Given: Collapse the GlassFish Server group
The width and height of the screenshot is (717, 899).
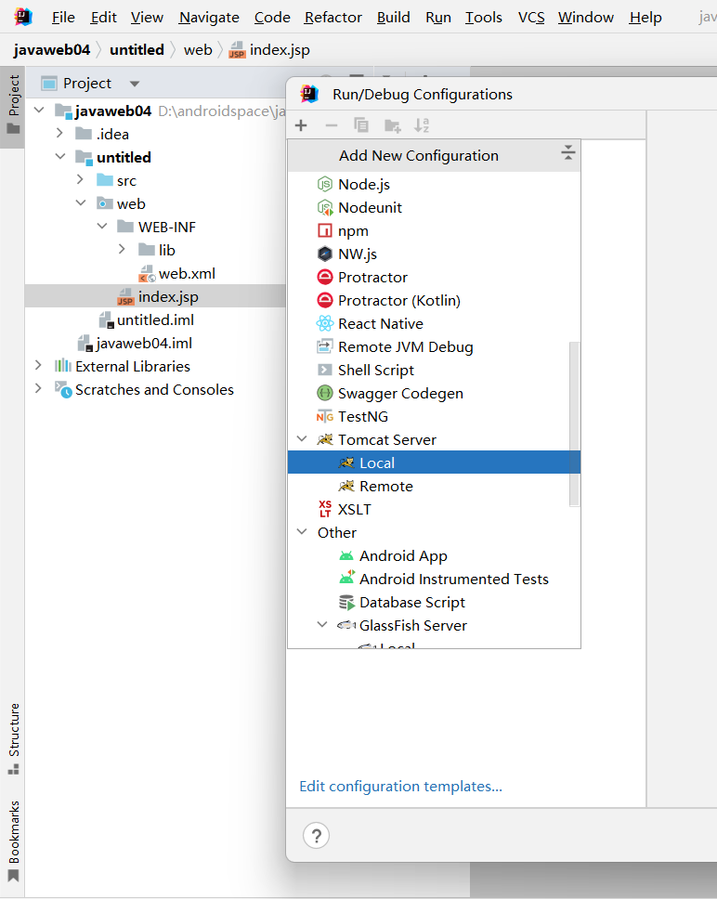Looking at the screenshot, I should tap(322, 625).
